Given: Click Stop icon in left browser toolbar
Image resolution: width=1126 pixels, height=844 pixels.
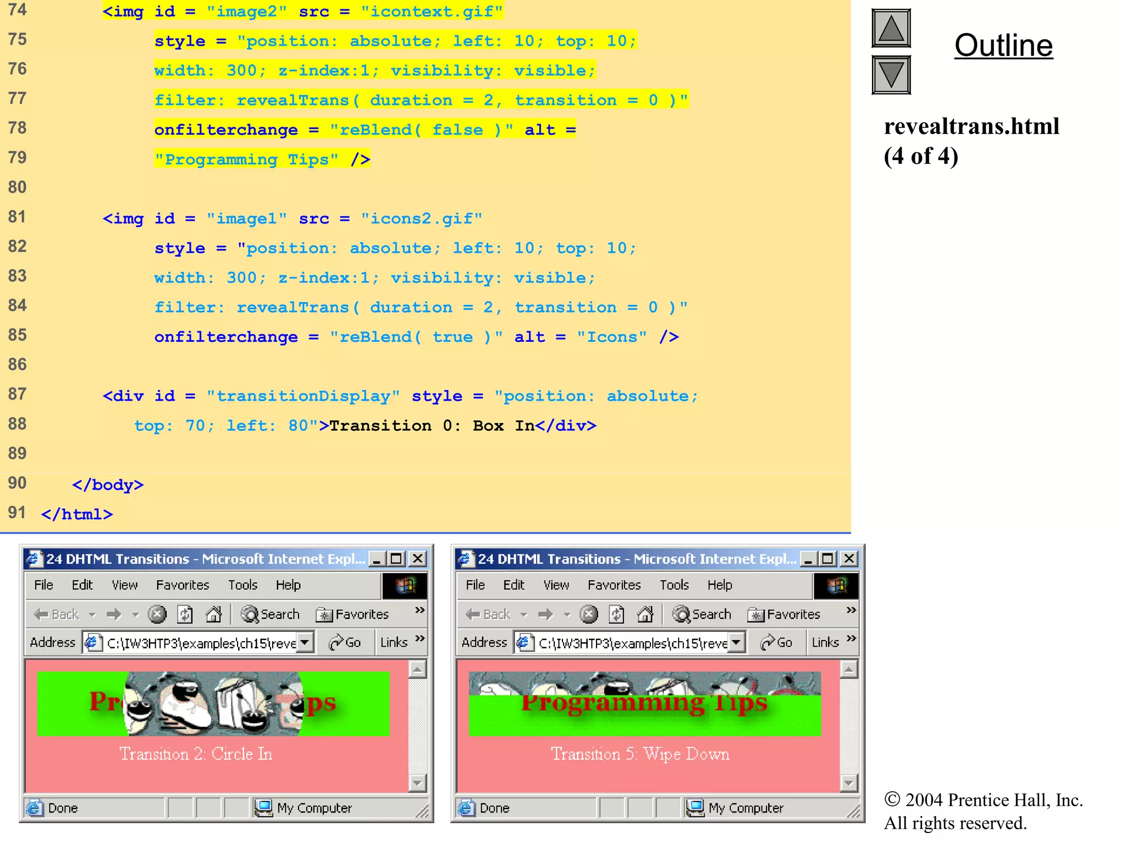Looking at the screenshot, I should 157,614.
